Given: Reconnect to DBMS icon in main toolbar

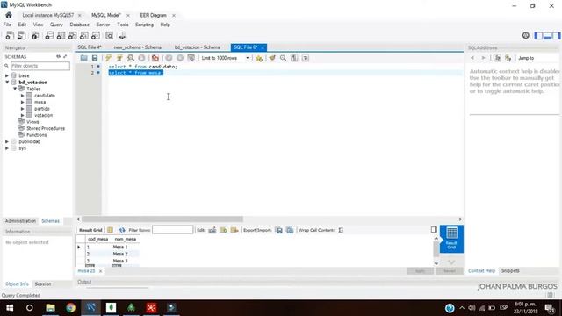Looking at the screenshot, I should click(123, 35).
